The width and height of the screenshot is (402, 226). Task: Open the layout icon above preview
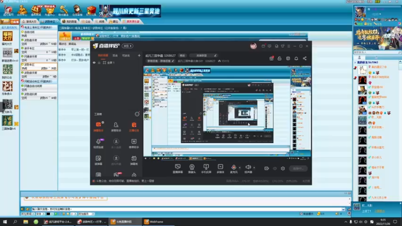pyautogui.click(x=288, y=58)
